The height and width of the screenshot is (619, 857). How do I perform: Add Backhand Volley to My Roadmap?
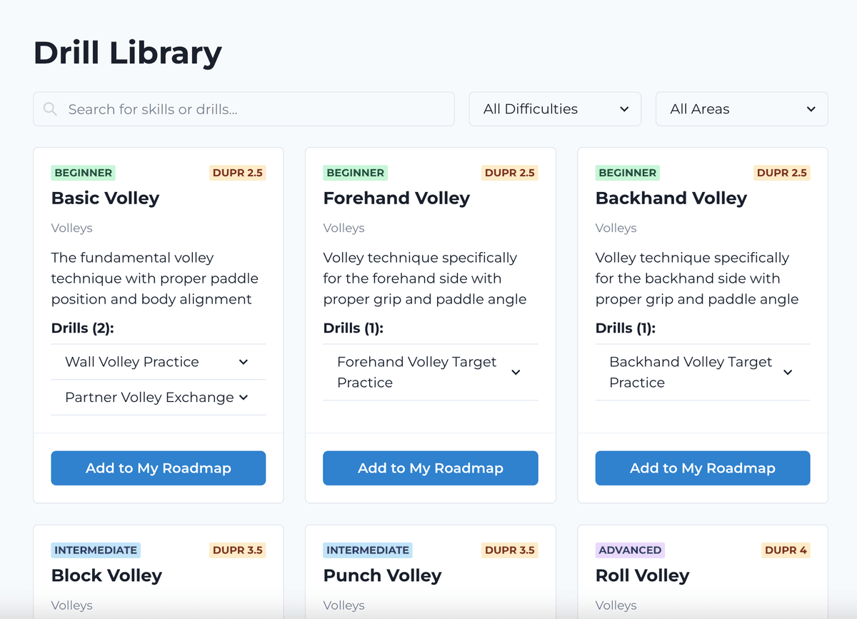702,468
